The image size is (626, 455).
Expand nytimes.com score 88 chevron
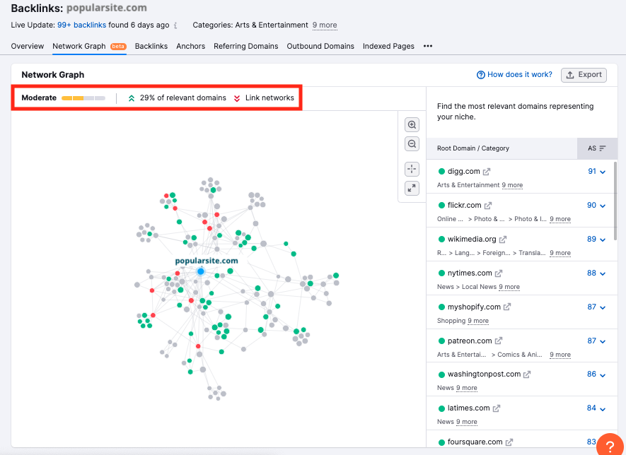tap(603, 273)
